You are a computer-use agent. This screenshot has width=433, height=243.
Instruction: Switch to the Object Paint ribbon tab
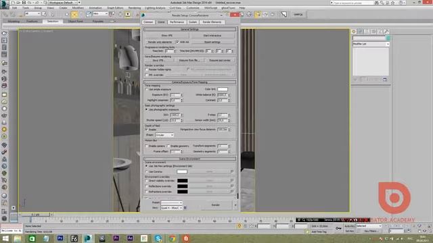tap(75, 21)
